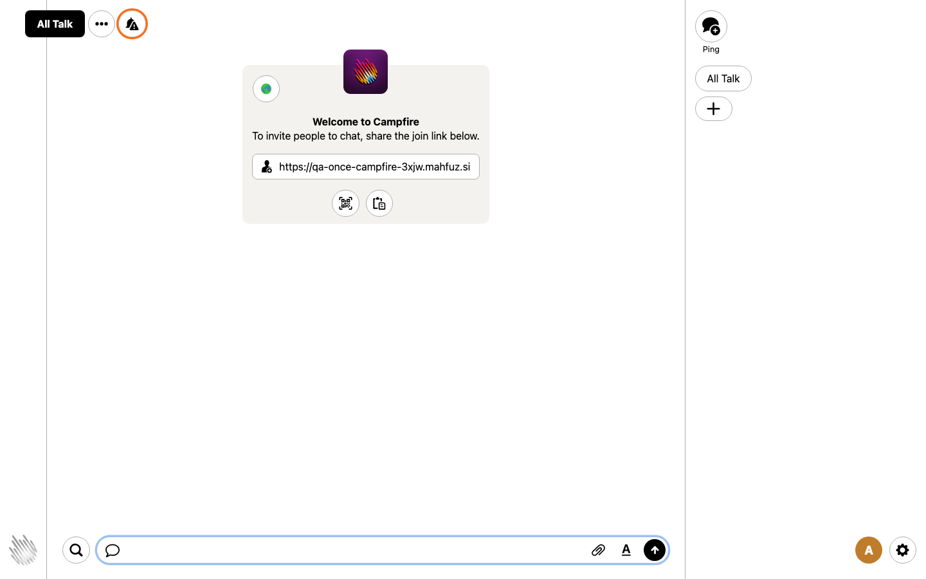Click the "Welcome to Campfire" heading
Viewport: 926px width, 579px height.
click(366, 122)
